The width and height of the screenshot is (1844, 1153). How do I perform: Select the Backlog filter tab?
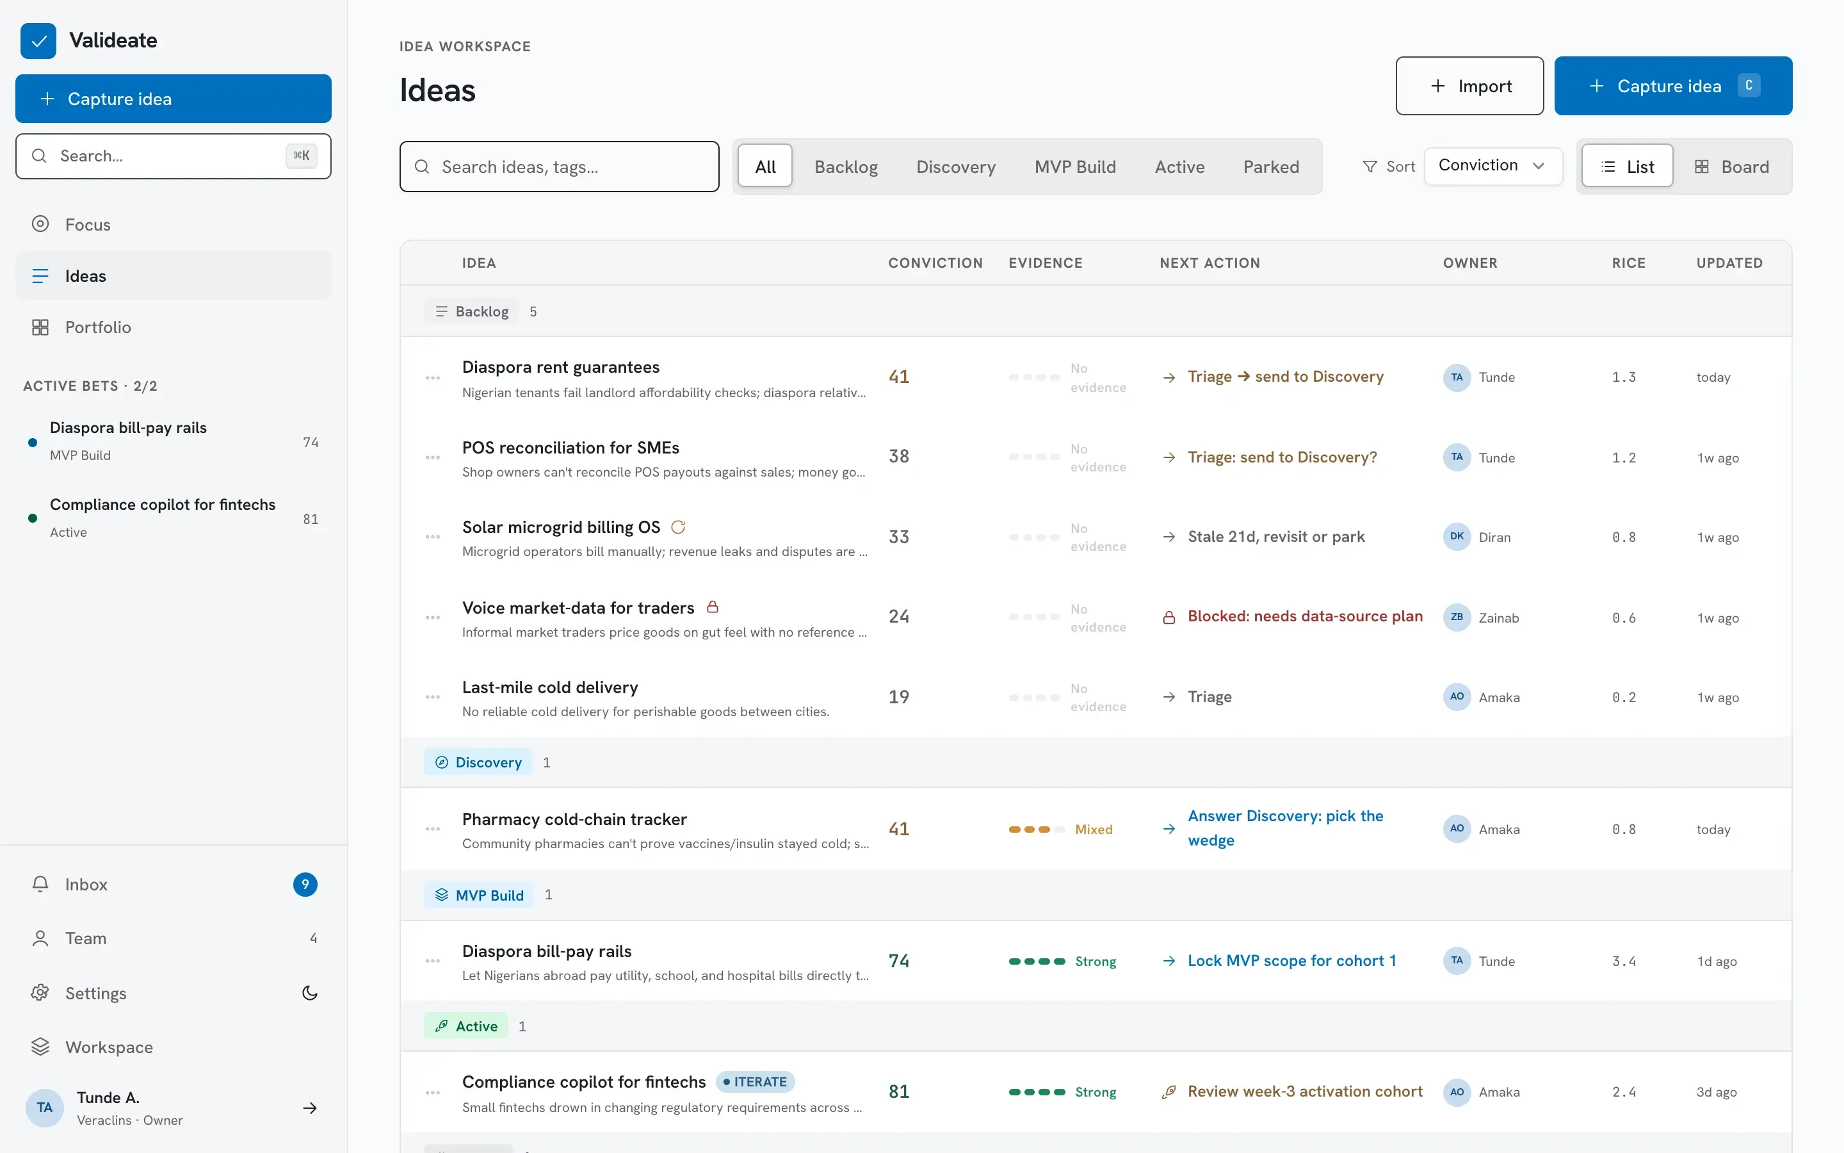(x=846, y=167)
